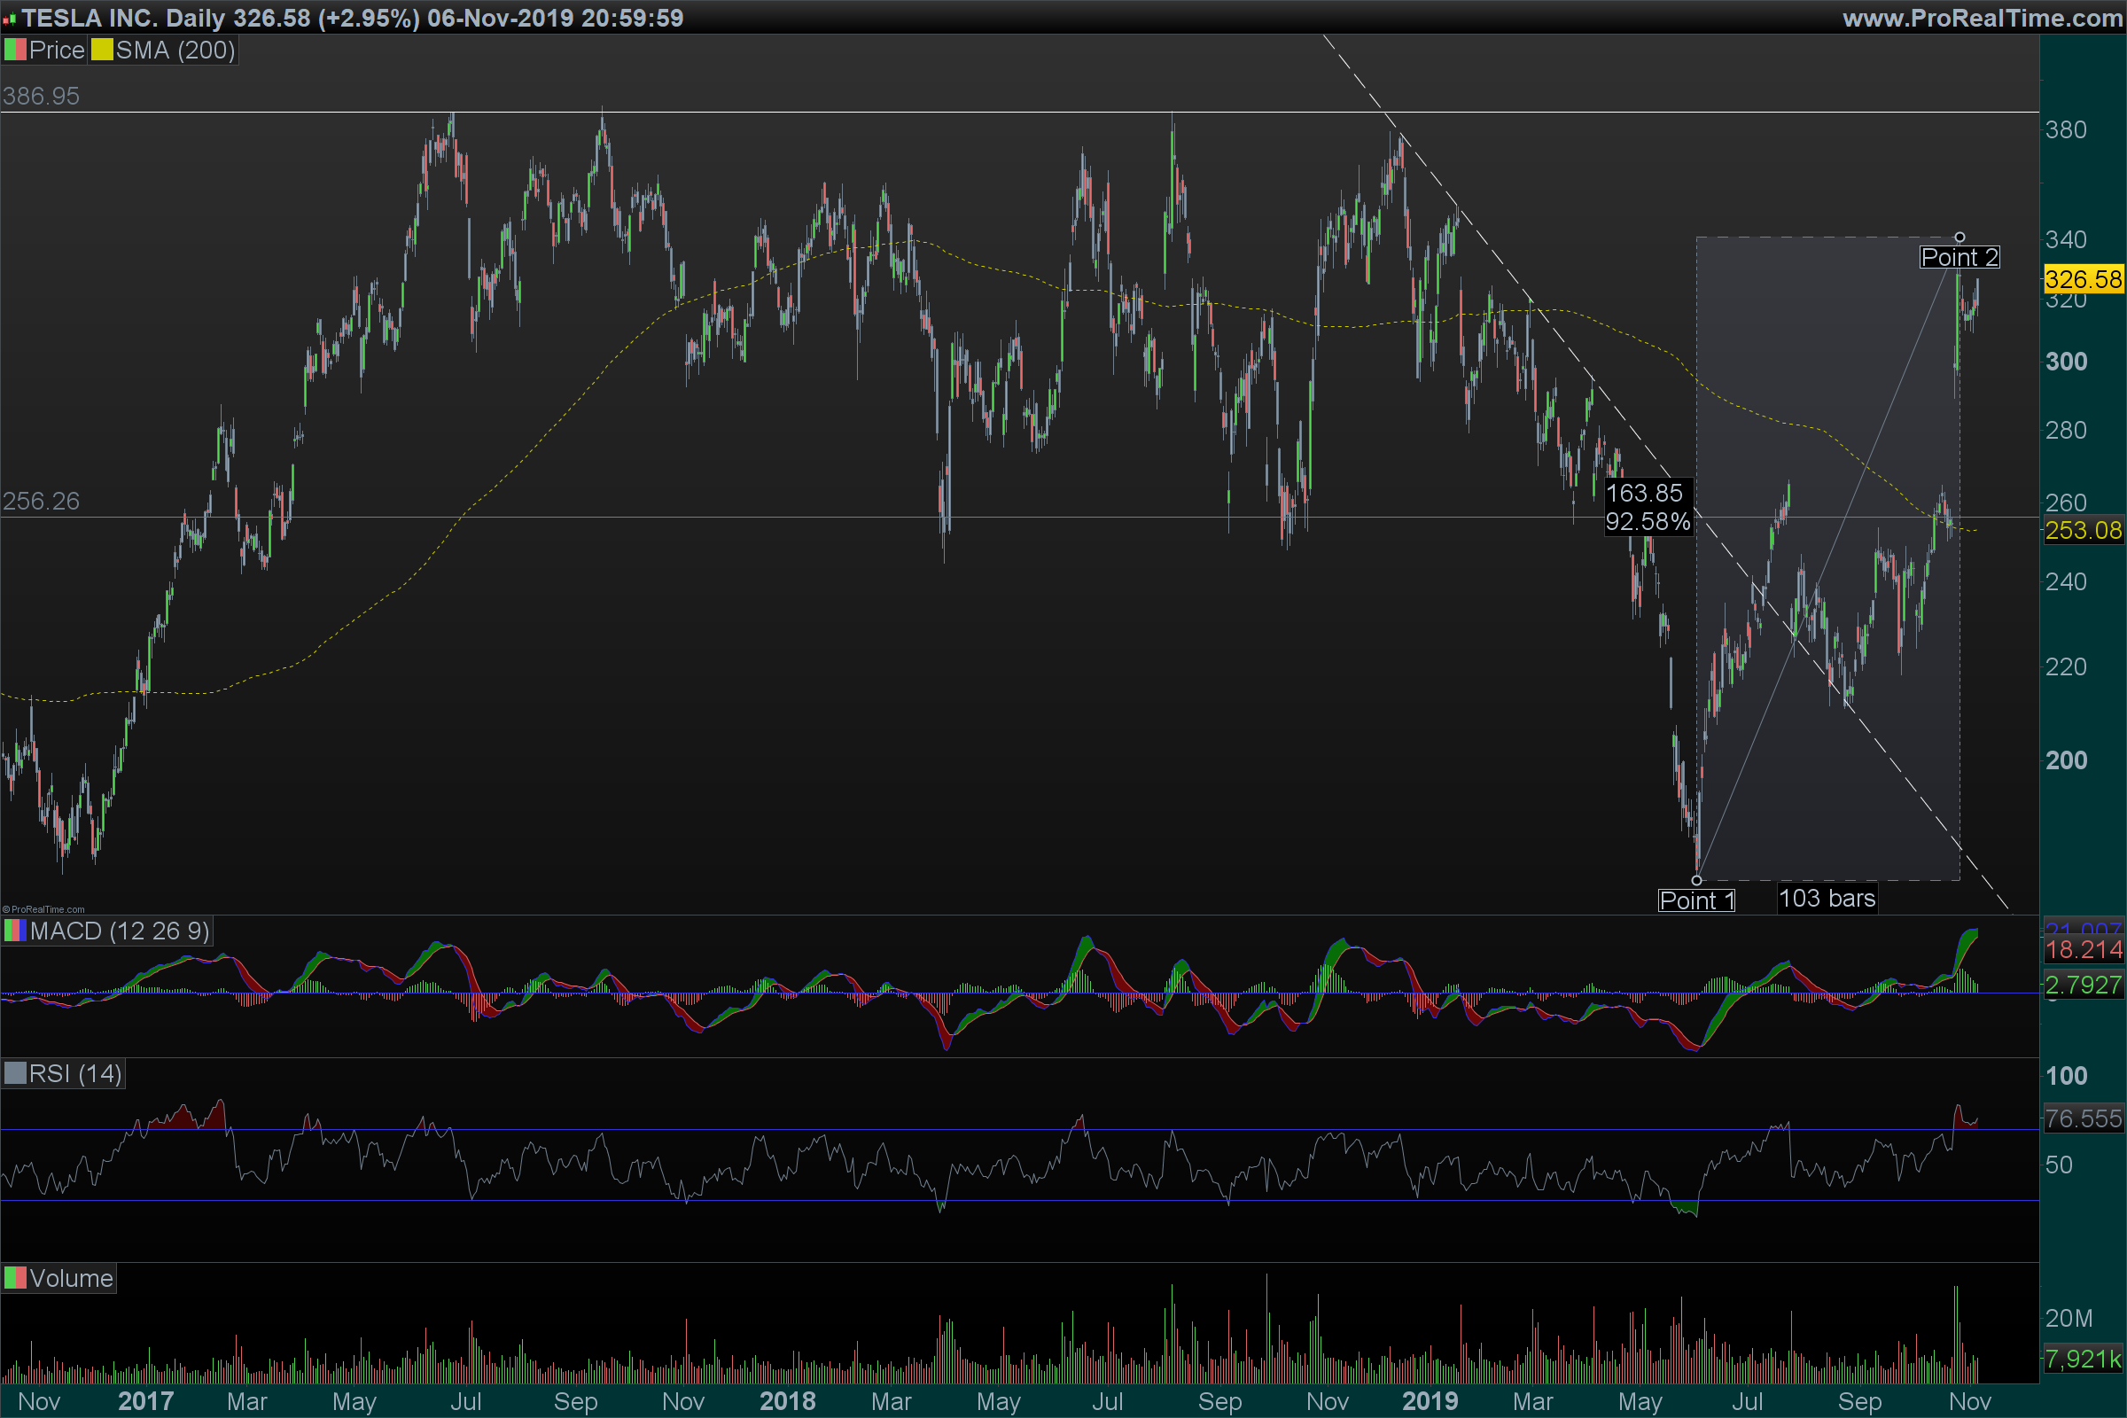Viewport: 2127px width, 1418px height.
Task: Click the 253.08 SMA value tag
Action: 2083,530
